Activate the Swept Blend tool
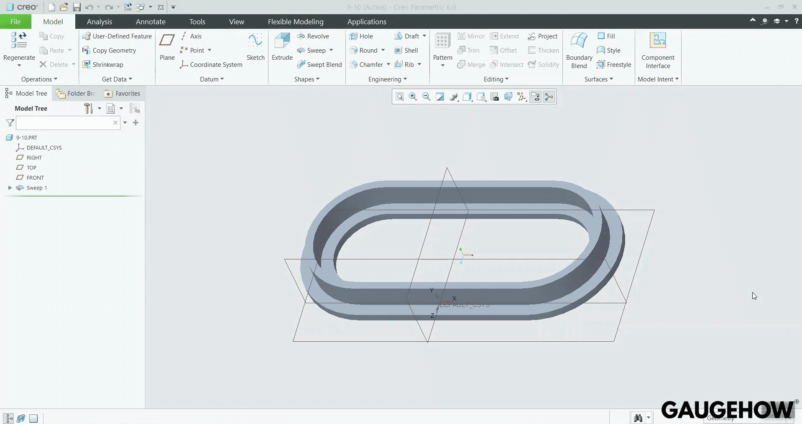802x424 pixels. click(x=320, y=64)
